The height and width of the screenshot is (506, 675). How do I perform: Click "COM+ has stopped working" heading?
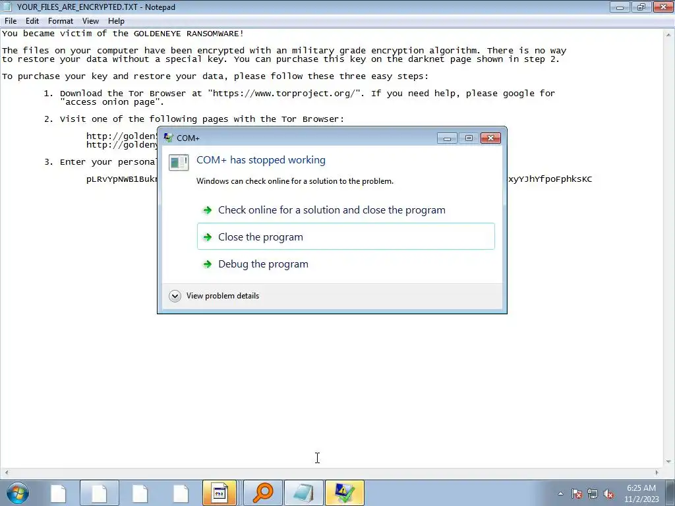[x=261, y=160]
